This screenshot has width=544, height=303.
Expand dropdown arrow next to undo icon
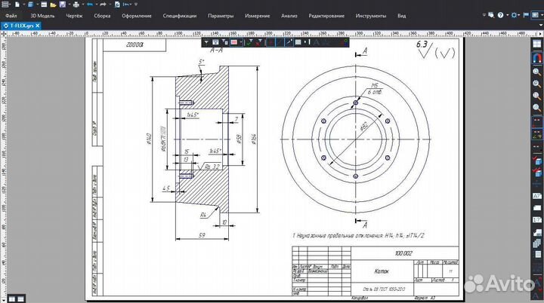pos(97,5)
